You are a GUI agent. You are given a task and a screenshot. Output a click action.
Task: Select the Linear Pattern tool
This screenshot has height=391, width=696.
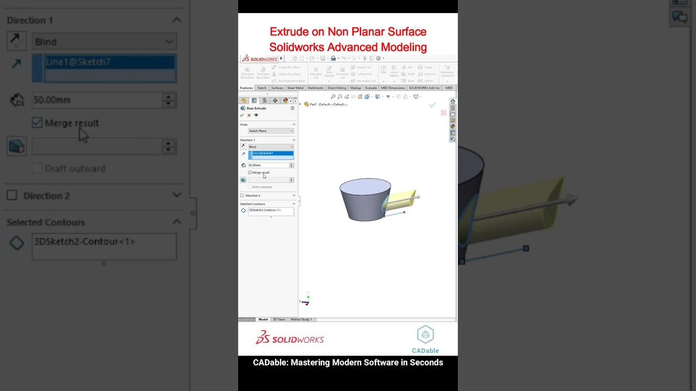tap(394, 71)
